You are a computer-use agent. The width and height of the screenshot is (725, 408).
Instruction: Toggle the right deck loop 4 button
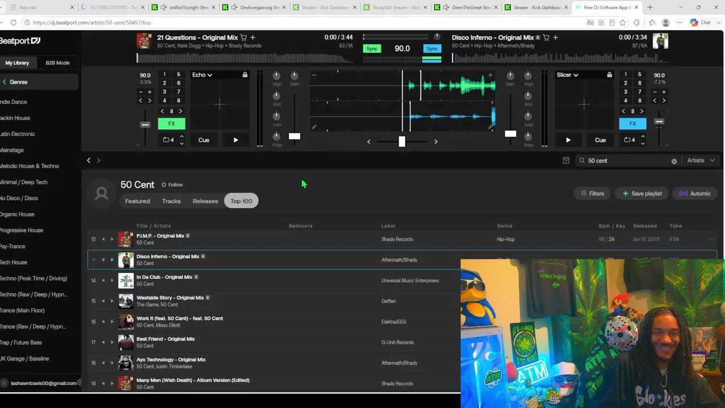click(x=629, y=140)
